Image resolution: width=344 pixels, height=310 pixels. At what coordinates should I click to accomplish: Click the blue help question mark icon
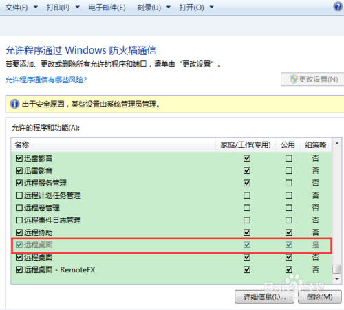[x=338, y=7]
